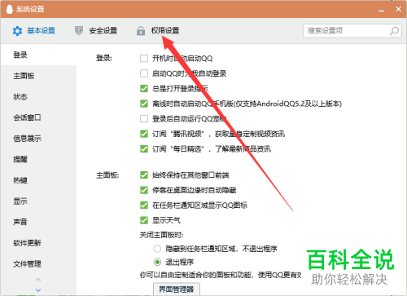Image resolution: width=407 pixels, height=296 pixels.
Task: Uncheck 总是打开登录提示 checkbox
Action: (x=144, y=89)
